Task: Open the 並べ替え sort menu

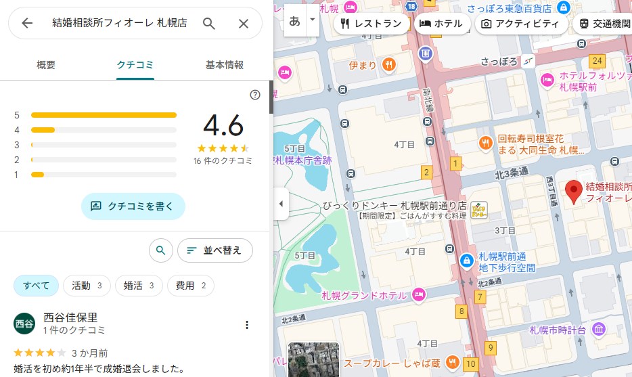Action: 215,250
